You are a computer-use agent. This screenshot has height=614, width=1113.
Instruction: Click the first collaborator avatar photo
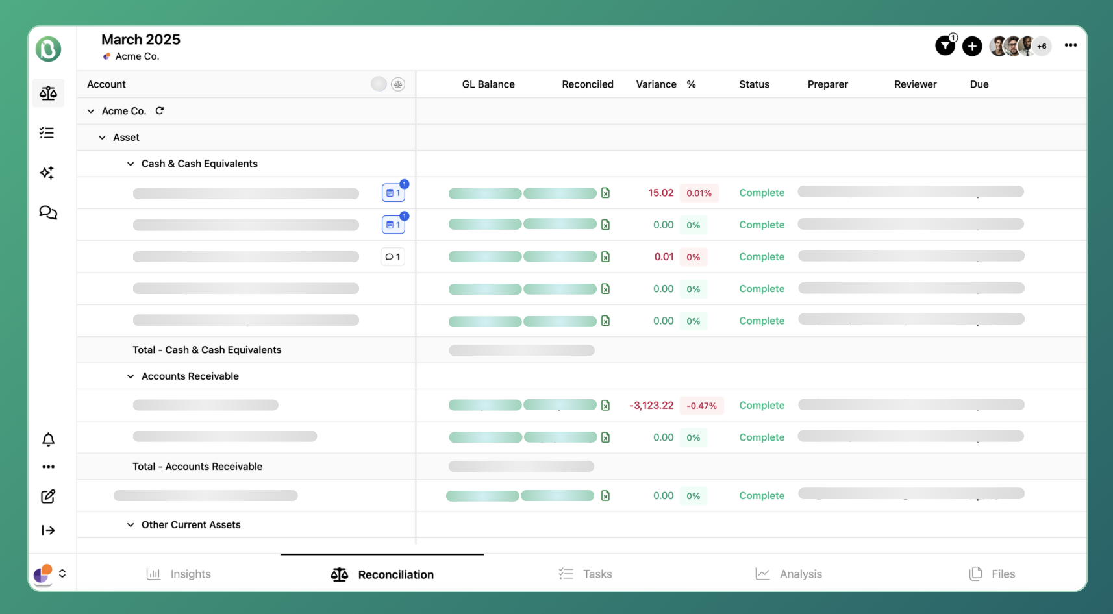[x=999, y=46]
